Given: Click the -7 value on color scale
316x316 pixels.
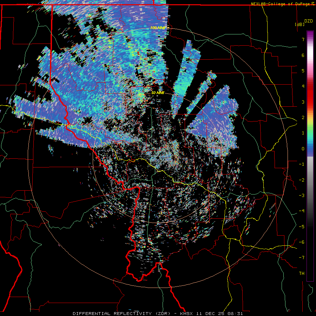Looking at the screenshot, I should (302, 258).
